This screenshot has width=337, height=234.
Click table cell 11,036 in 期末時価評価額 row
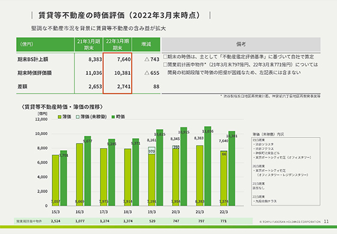point(94,73)
